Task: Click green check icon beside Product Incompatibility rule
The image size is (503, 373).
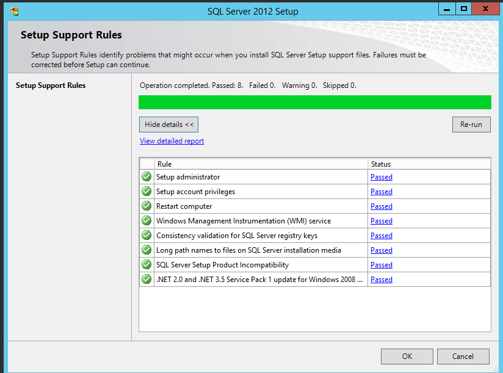Action: 147,264
